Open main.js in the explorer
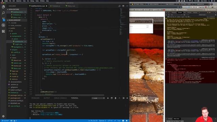 tap(15, 74)
